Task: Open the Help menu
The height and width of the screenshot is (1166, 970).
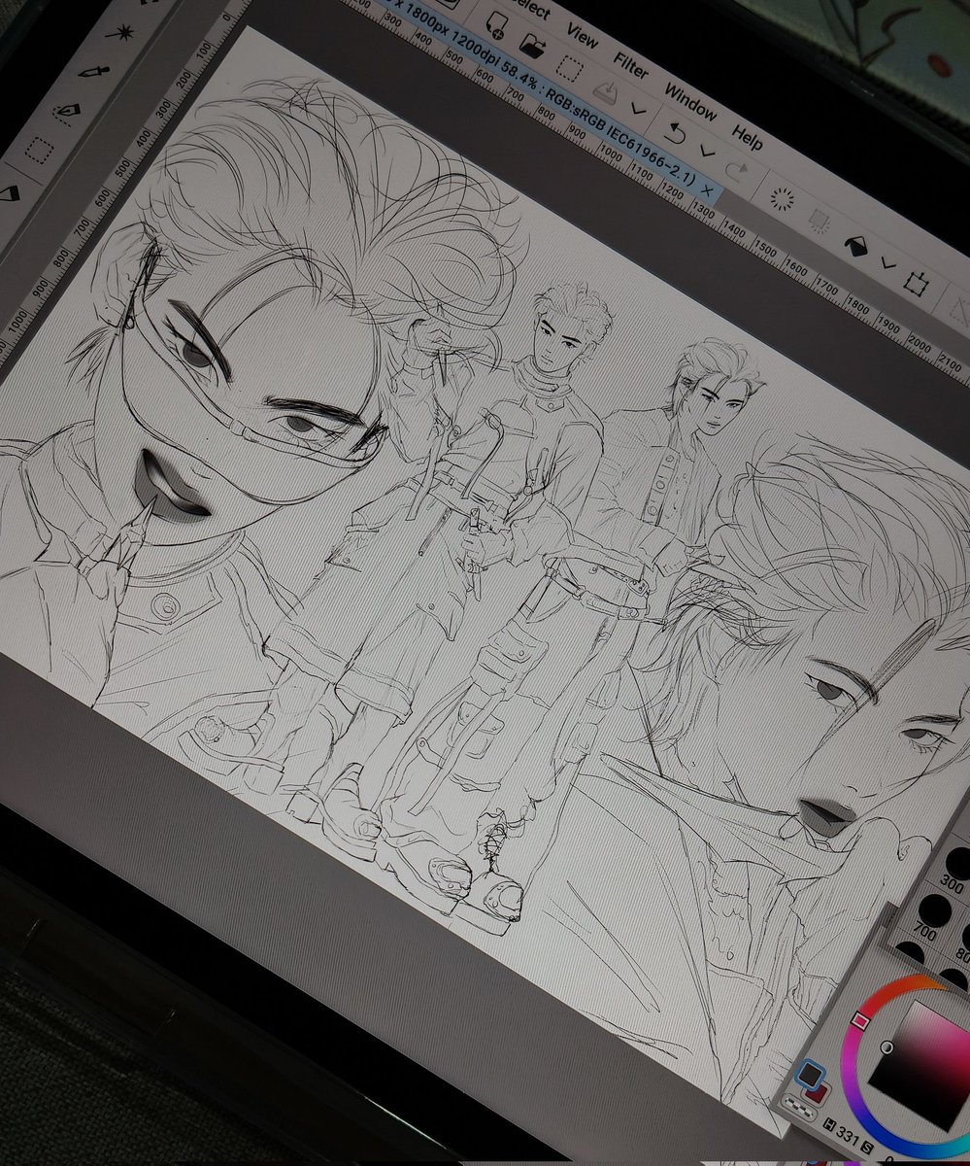Action: click(x=747, y=136)
